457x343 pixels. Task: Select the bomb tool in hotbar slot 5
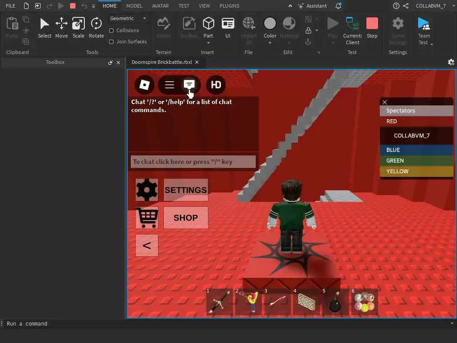(x=335, y=302)
